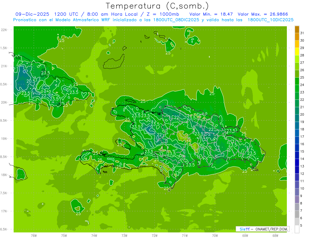
Task: Click the legend color band between 24 and 25
Action: [x=297, y=81]
